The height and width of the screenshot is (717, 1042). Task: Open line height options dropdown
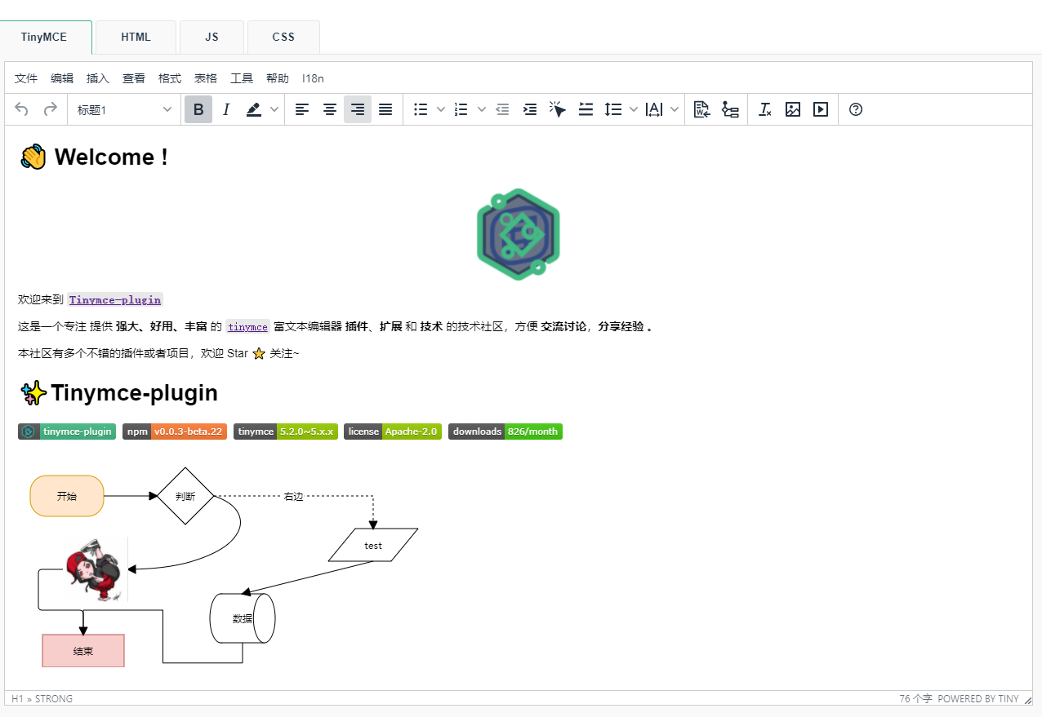tap(634, 109)
